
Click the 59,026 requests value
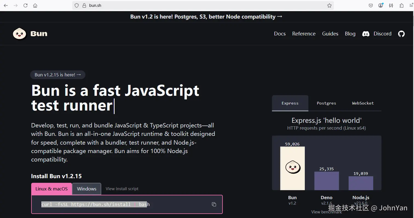point(292,144)
